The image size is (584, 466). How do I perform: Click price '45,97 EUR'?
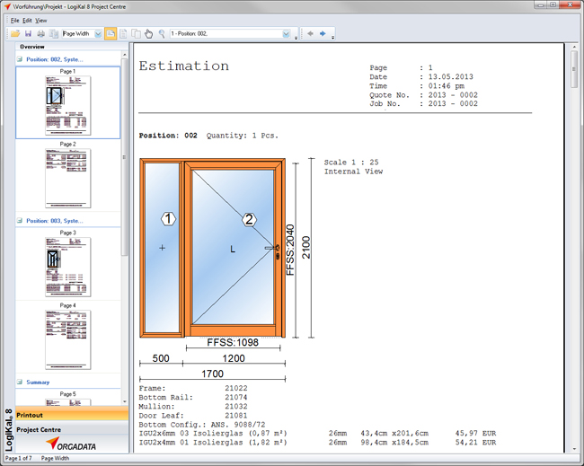(475, 434)
